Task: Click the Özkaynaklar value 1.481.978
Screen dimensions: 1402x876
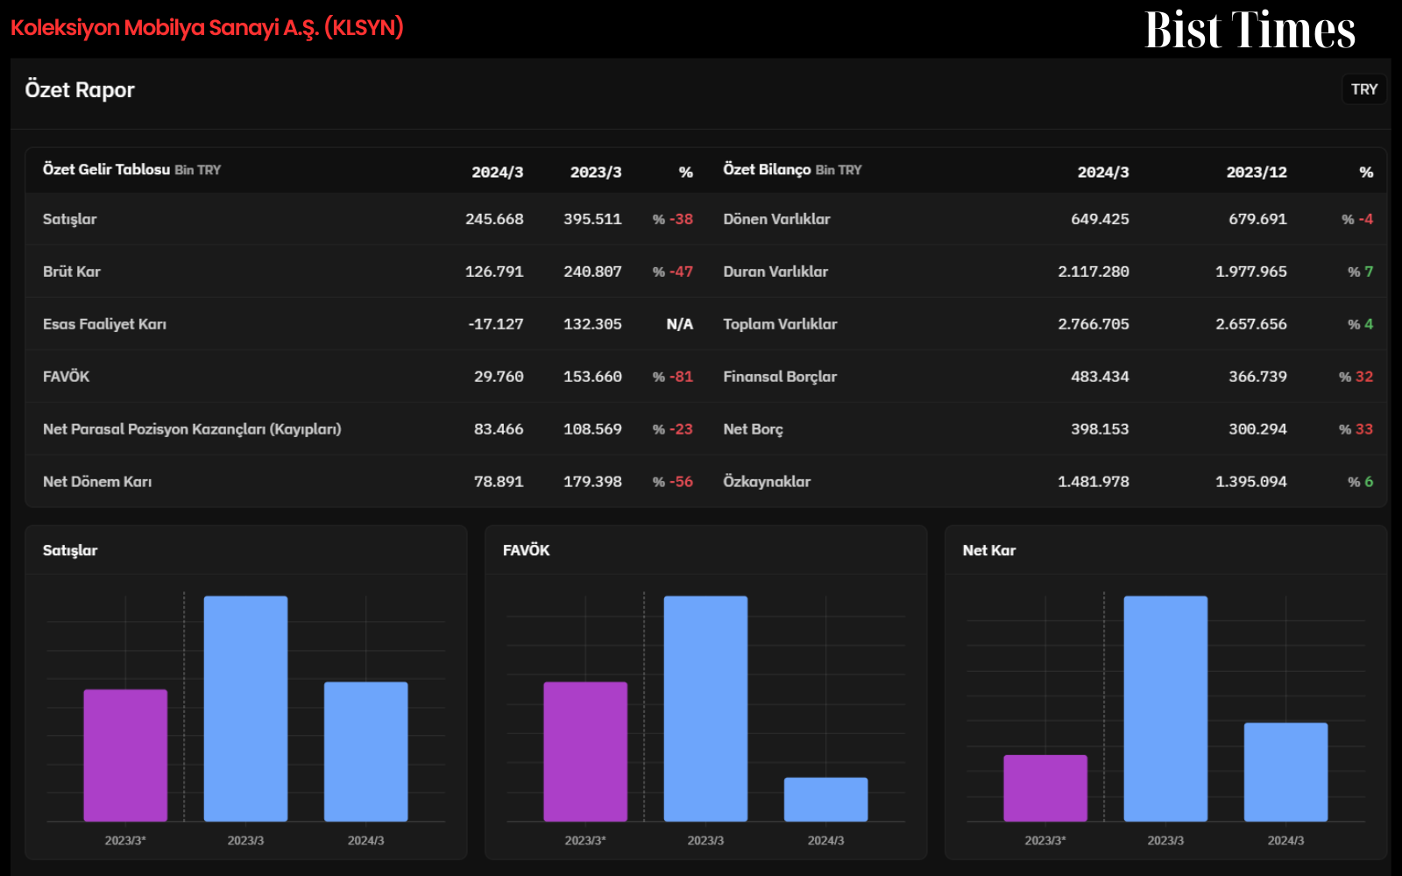Action: (x=1094, y=482)
